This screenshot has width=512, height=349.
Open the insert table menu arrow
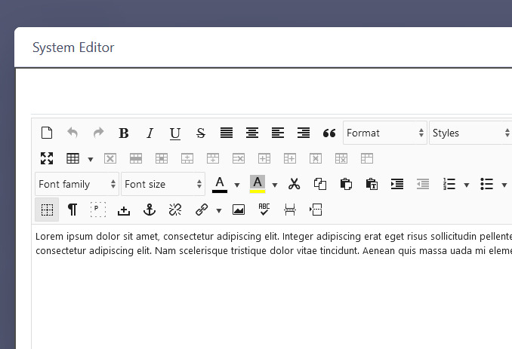click(x=91, y=159)
